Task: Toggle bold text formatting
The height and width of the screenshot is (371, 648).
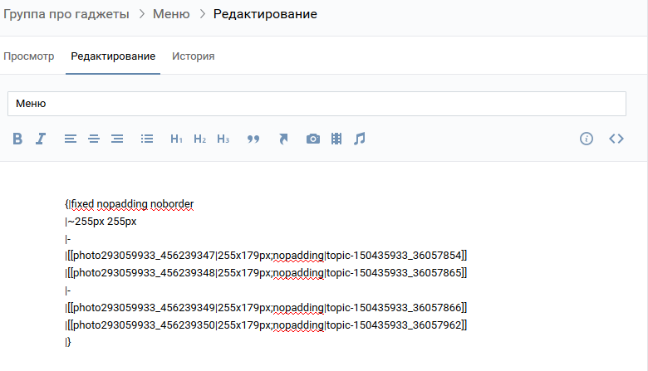Action: click(x=17, y=139)
